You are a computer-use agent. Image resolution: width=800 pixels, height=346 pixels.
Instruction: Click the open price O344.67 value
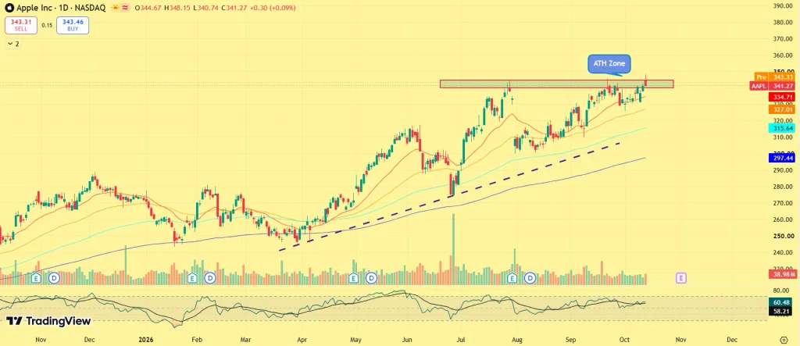(148, 8)
